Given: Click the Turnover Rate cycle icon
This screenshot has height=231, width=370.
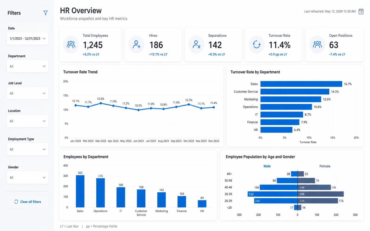Looking at the screenshot, I should pyautogui.click(x=257, y=44).
